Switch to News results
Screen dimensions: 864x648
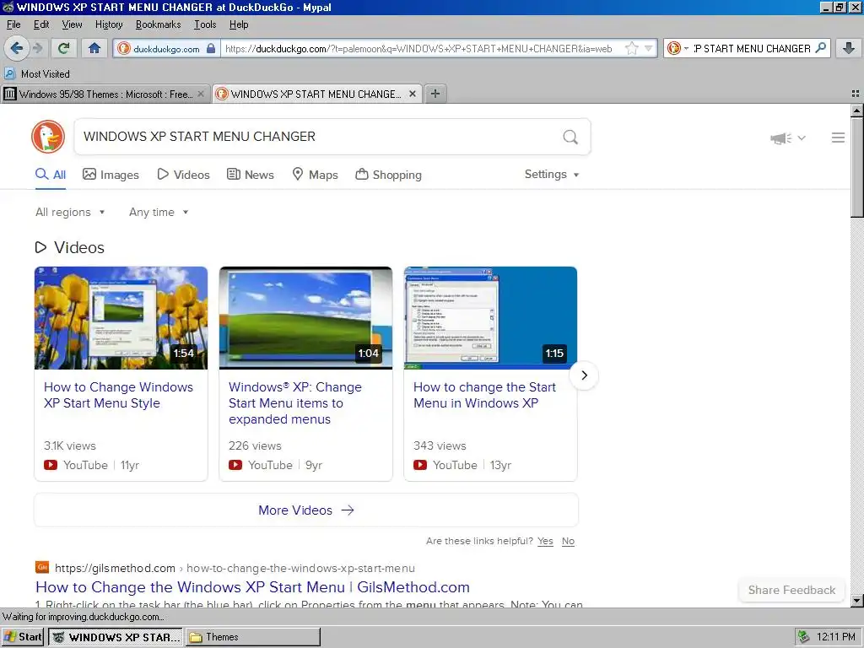click(x=250, y=175)
